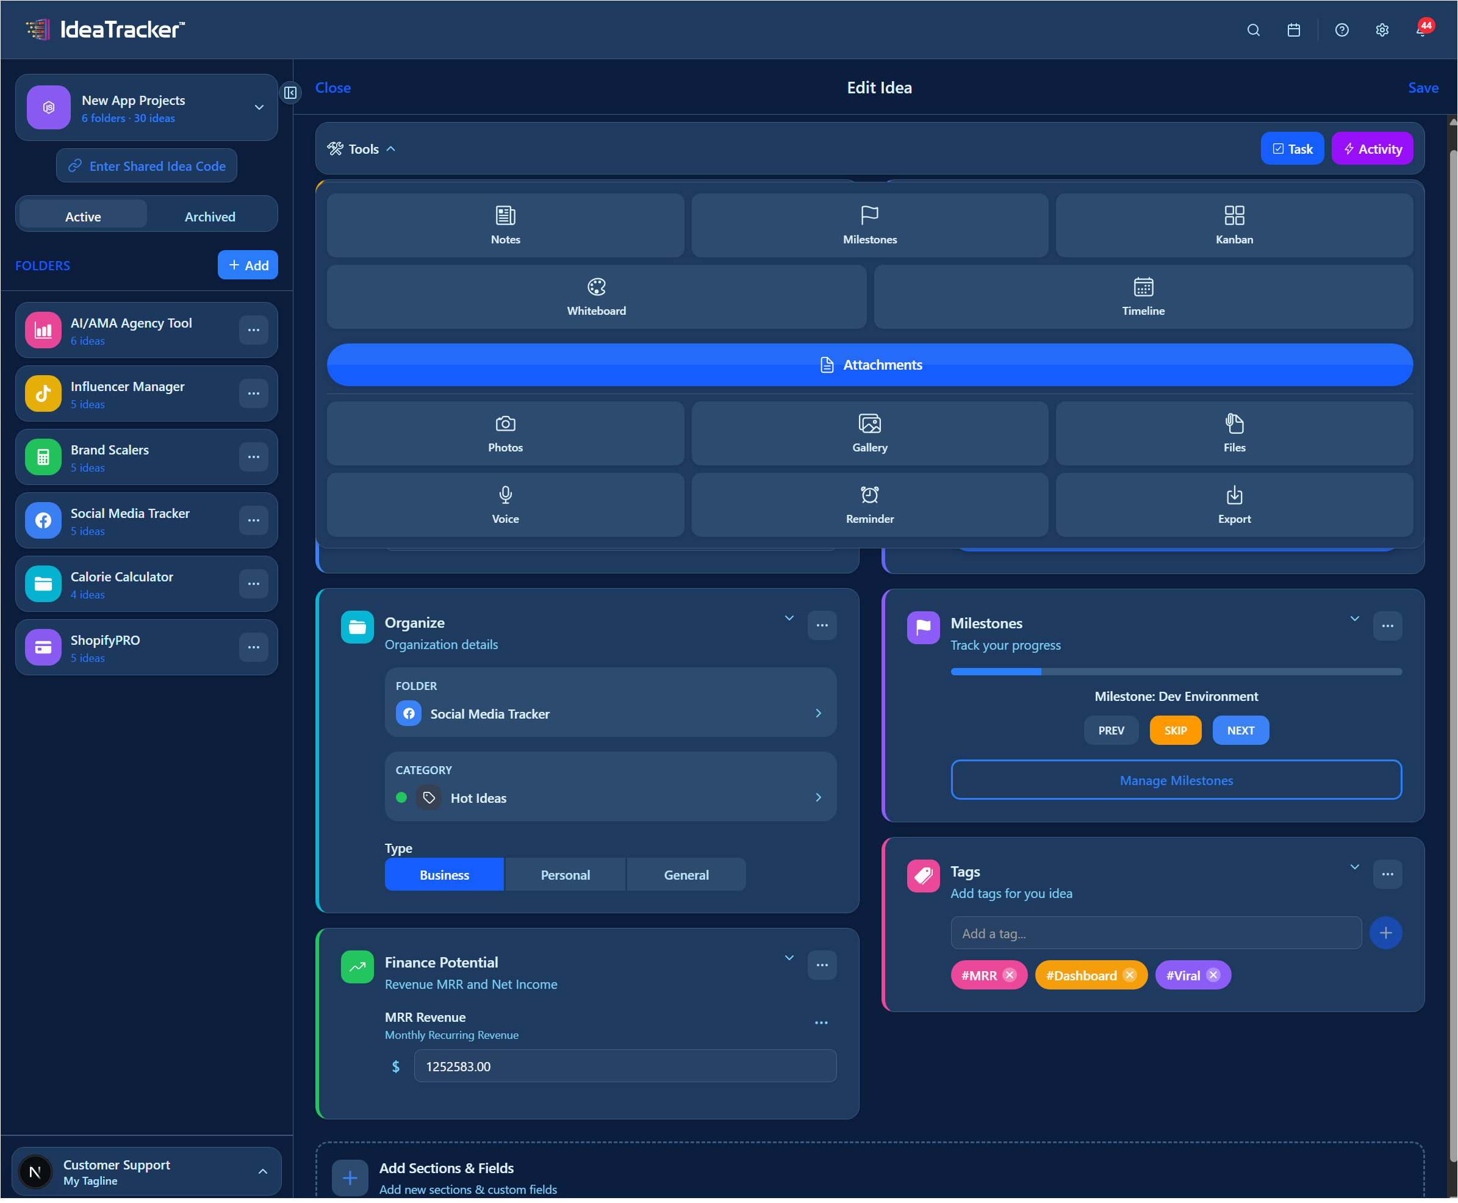Collapse the Tools section chevron

(391, 149)
